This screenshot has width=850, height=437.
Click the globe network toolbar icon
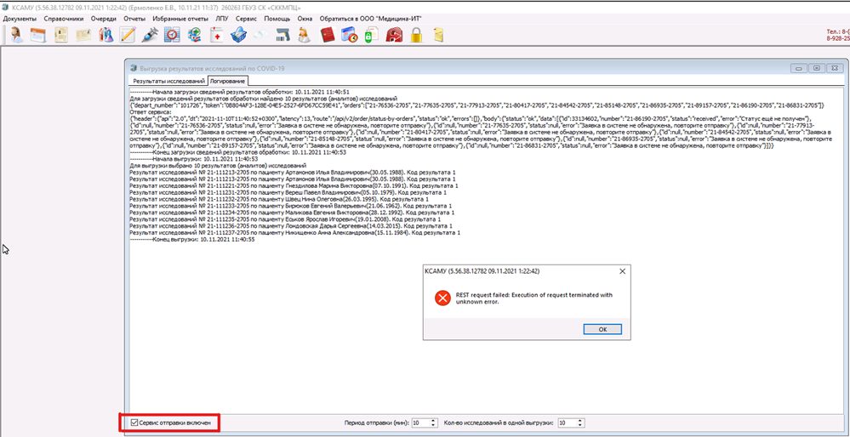pos(194,35)
